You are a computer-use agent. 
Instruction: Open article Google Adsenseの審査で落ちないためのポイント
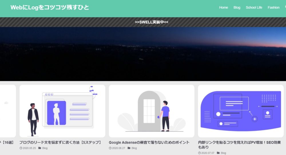click(149, 142)
